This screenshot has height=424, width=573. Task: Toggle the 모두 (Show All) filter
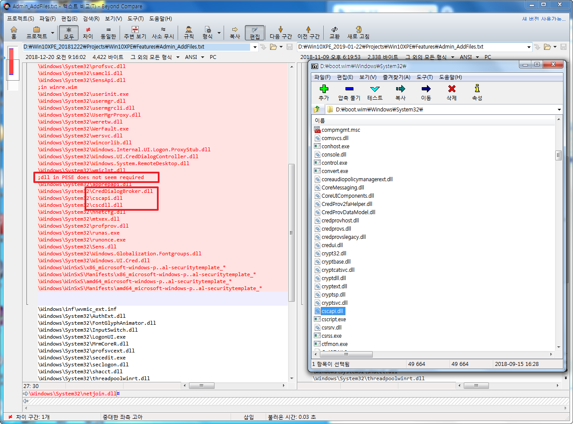click(x=68, y=33)
